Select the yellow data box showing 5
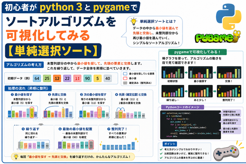The image size is (246, 164). click(98, 78)
